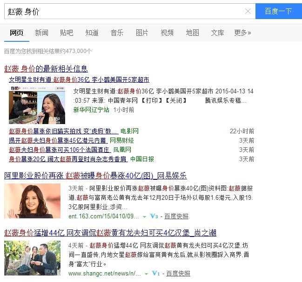Click source label 网易财经
Viewport: 302px width, 282px height.
pyautogui.click(x=122, y=140)
